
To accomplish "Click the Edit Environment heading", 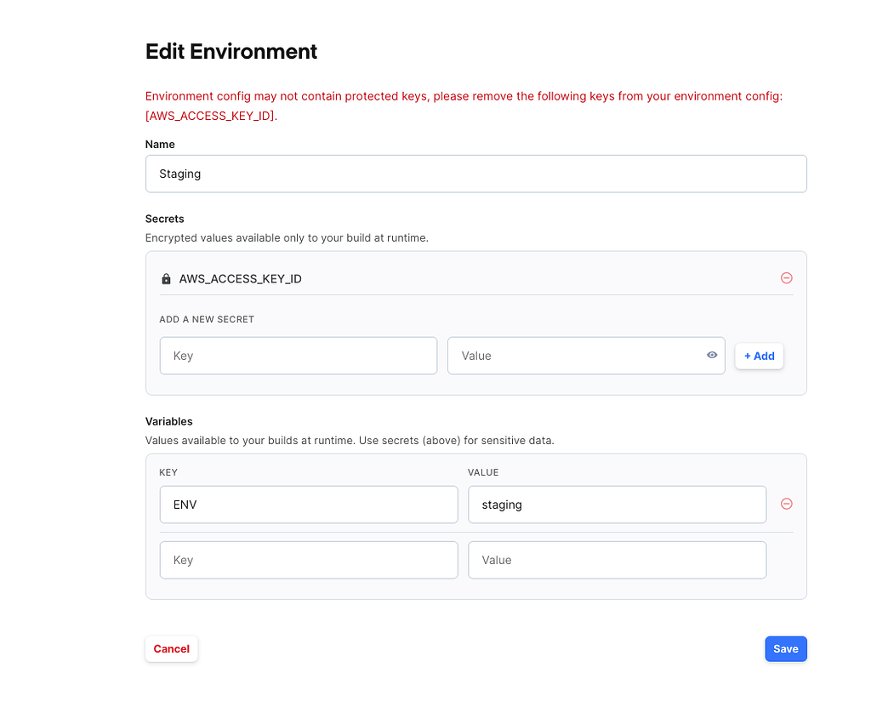I will [x=231, y=51].
